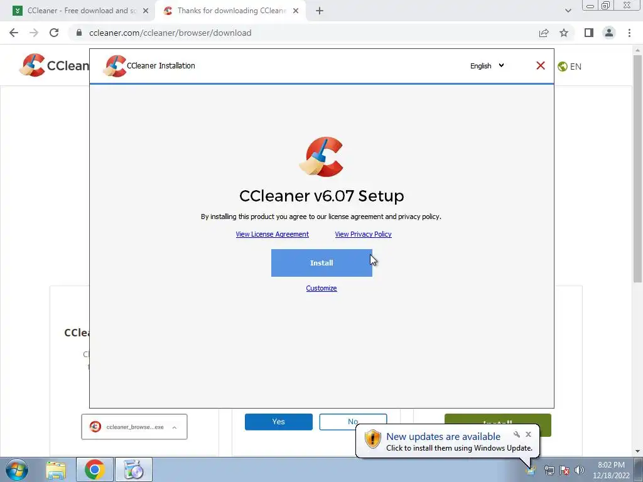Expand the download item options arrow
Viewport: 643px width, 482px height.
[175, 427]
